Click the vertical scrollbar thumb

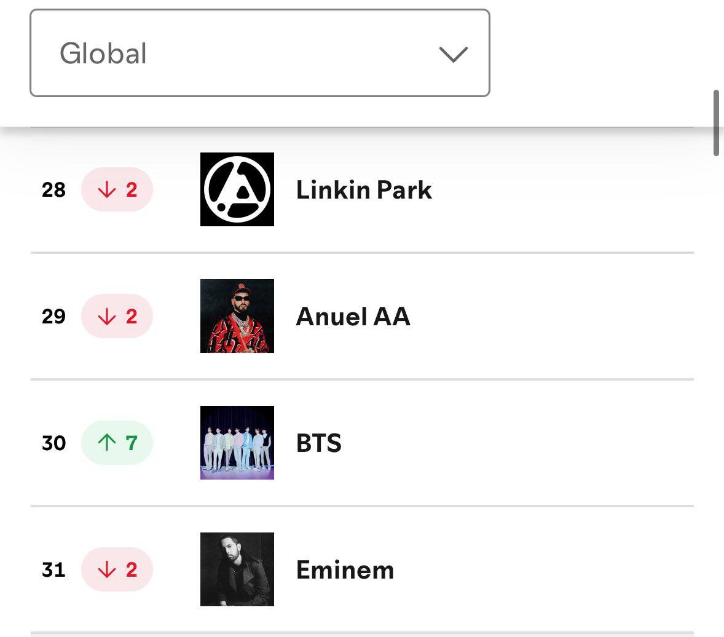[x=716, y=124]
